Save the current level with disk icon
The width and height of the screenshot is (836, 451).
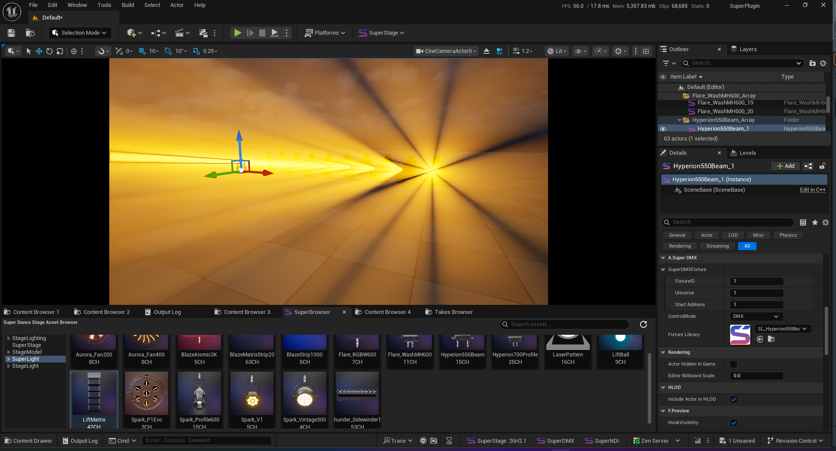(x=12, y=33)
